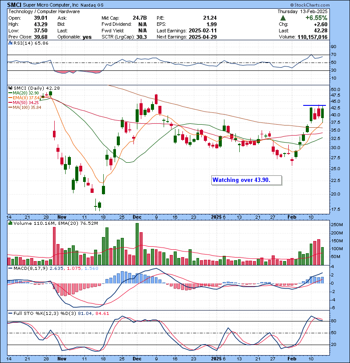
Task: Select the SCTR (LrgCap) value 30.3
Action: coord(141,37)
